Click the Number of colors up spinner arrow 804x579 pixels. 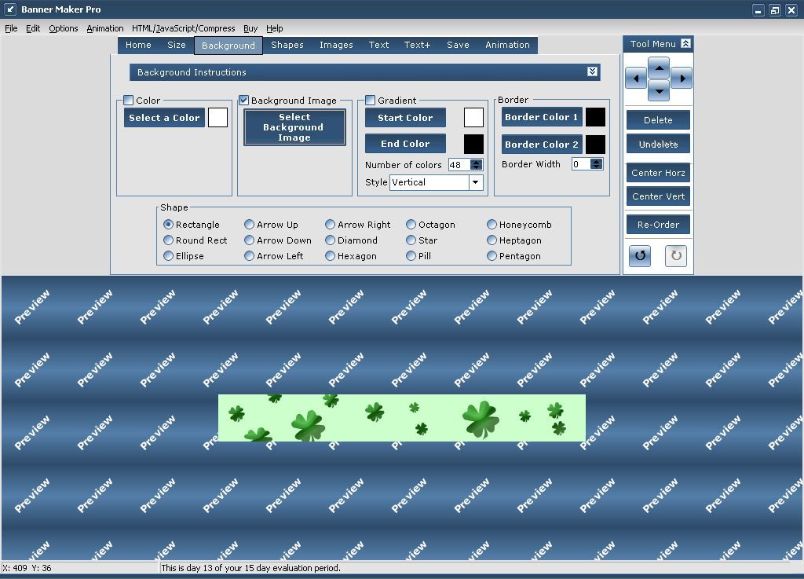point(475,161)
